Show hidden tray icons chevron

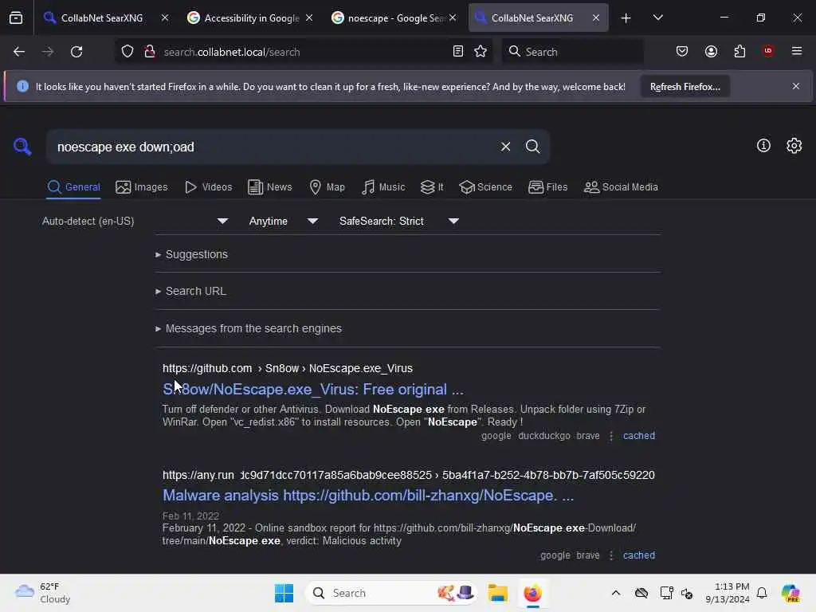tap(616, 593)
